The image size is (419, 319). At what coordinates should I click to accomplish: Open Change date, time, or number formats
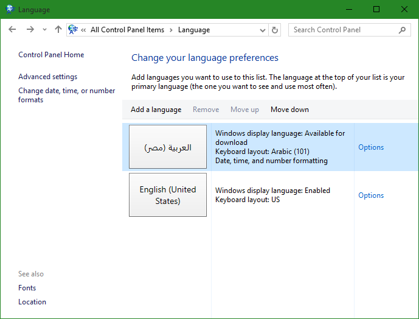[x=66, y=95]
